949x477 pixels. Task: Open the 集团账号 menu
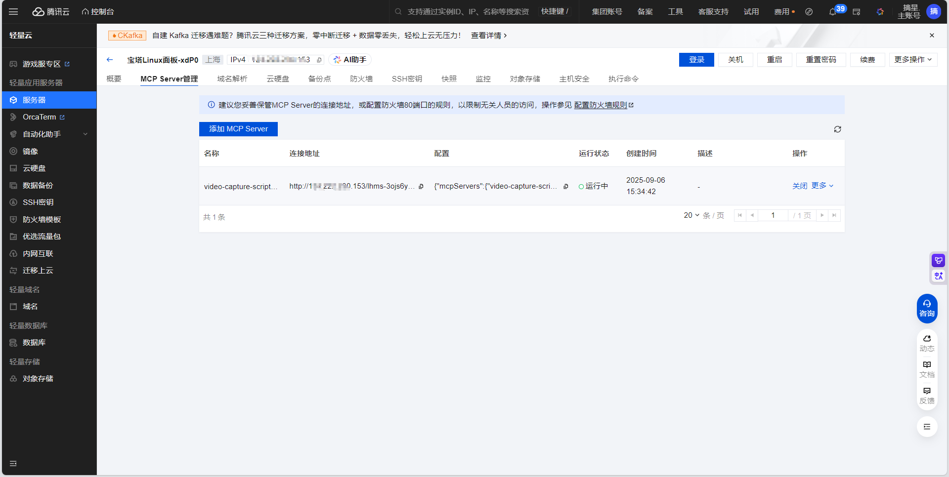coord(607,11)
